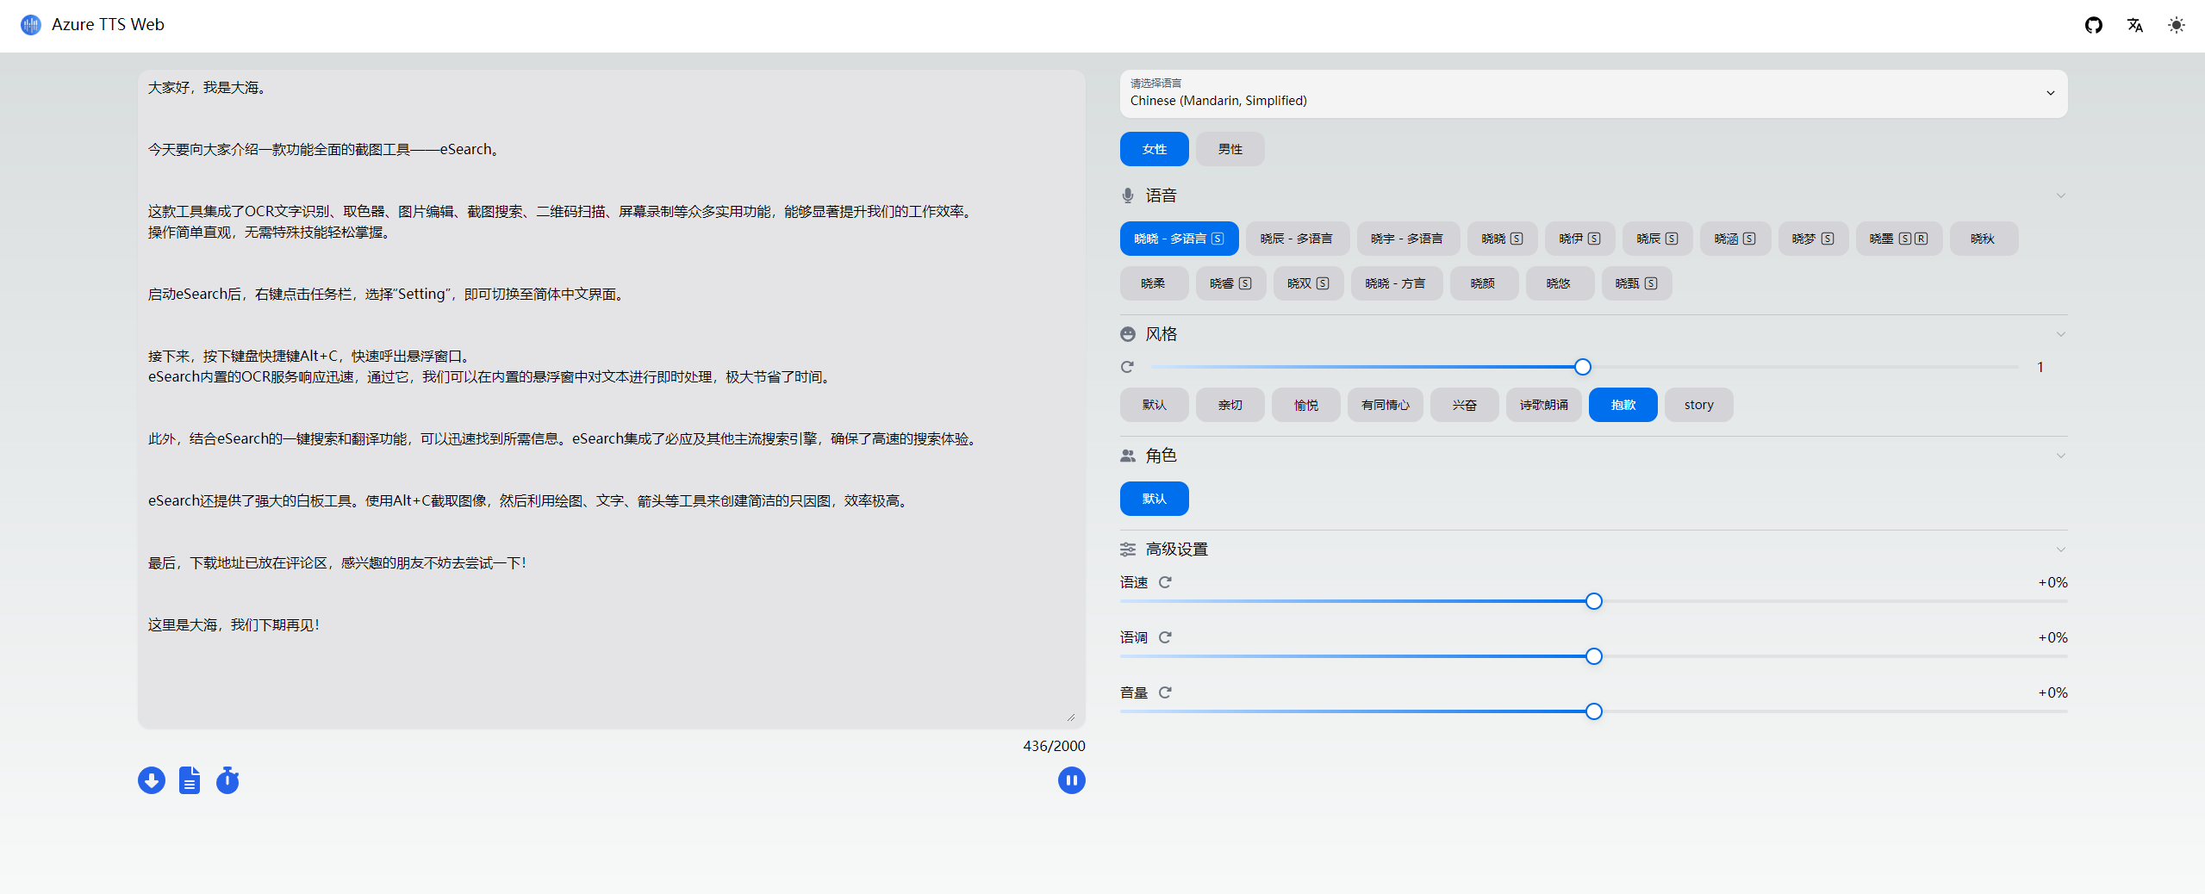Select voice 晓晓 - 多语言
The height and width of the screenshot is (894, 2205).
(1179, 239)
